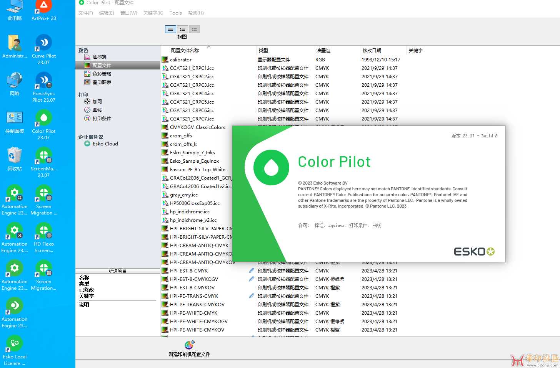The width and height of the screenshot is (560, 368).
Task: Open the ArtPro+ 23 desktop shortcut
Action: coord(44,11)
